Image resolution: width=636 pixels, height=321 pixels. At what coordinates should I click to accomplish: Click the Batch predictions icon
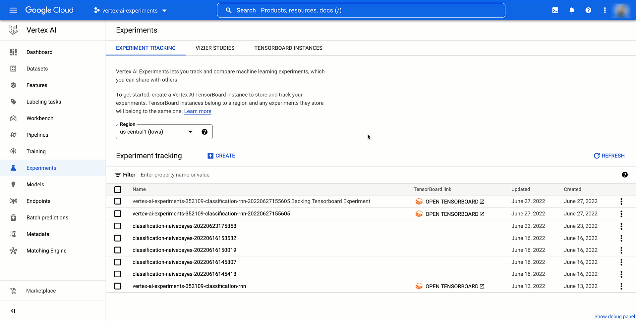(x=13, y=217)
